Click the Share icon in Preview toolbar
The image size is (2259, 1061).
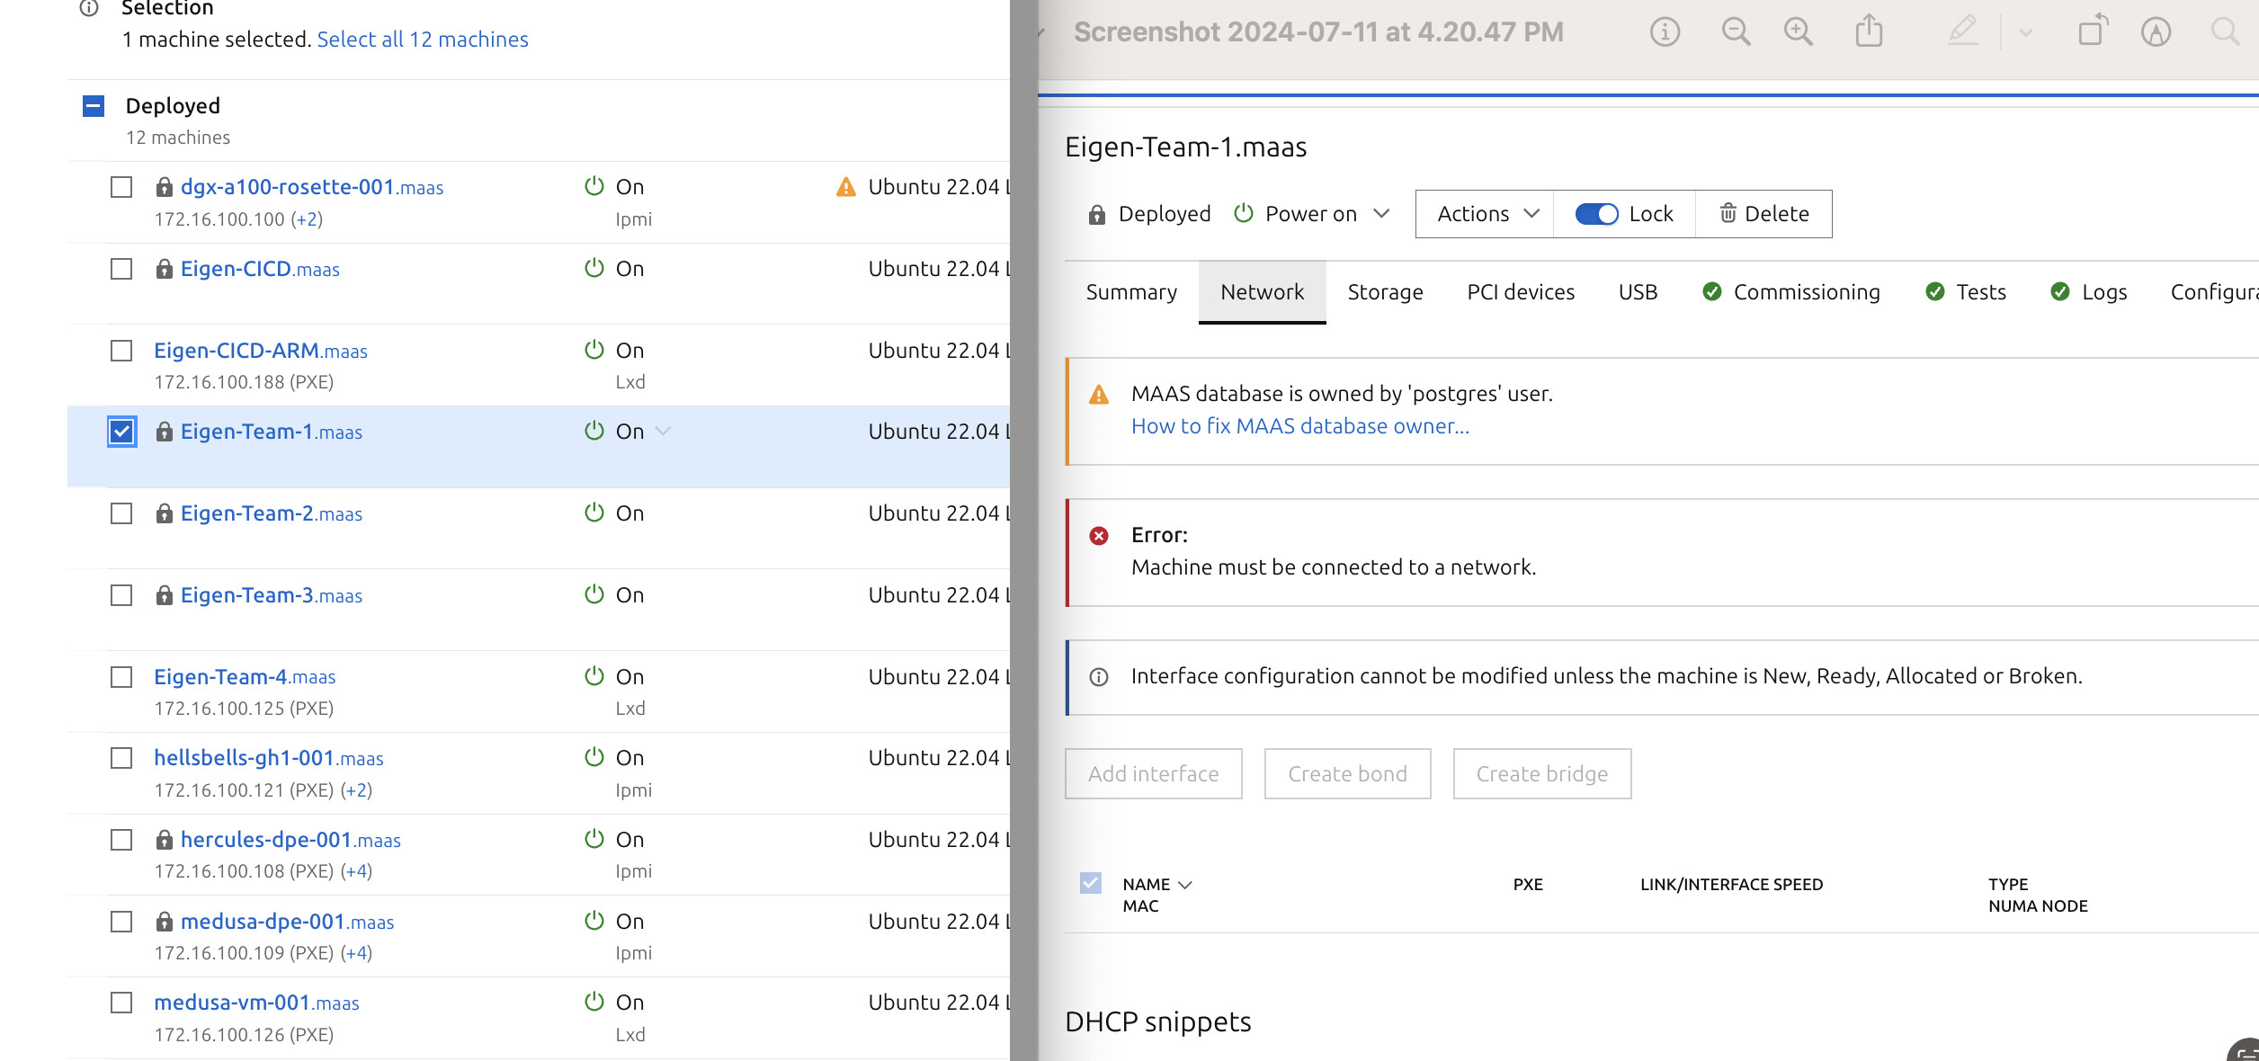point(1869,31)
